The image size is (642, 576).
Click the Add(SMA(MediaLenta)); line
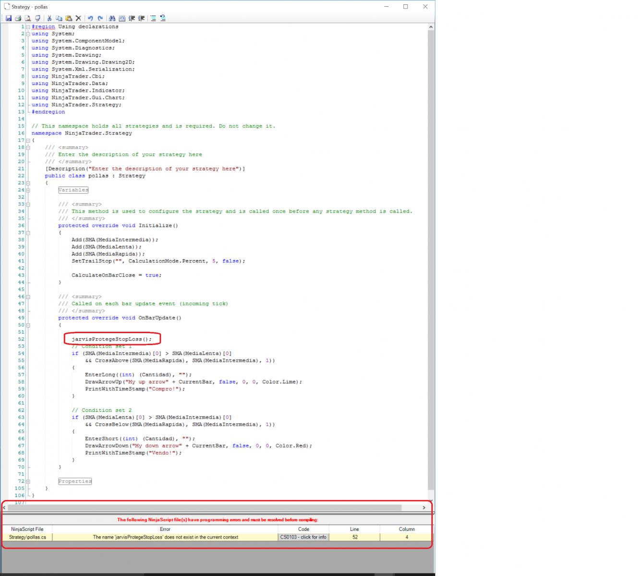click(107, 247)
